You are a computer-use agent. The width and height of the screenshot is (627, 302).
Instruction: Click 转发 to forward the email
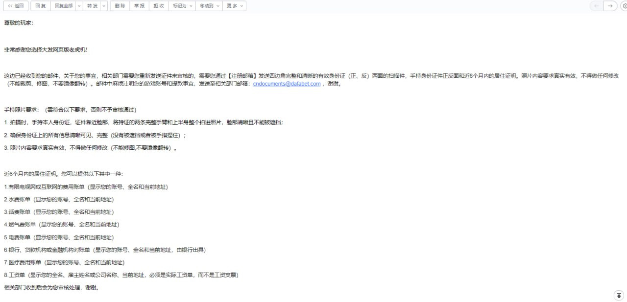[x=92, y=6]
